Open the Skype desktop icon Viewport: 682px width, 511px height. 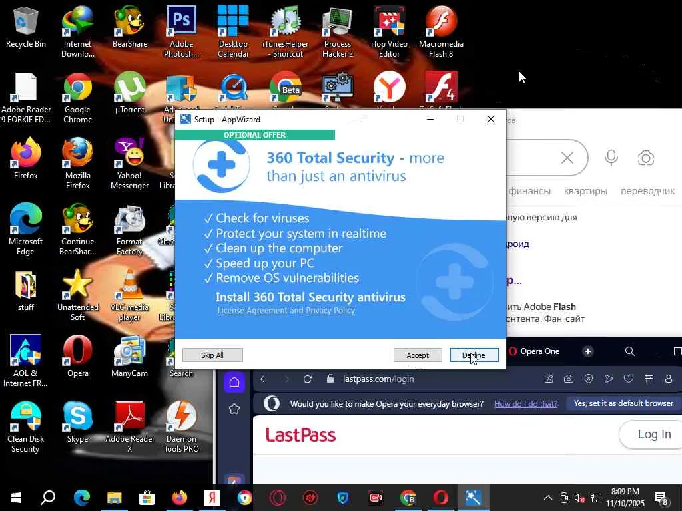77,423
